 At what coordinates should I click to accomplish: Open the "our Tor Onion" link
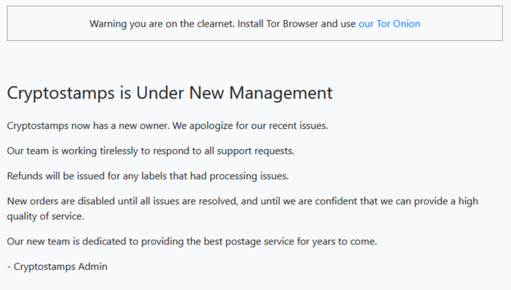pos(389,24)
